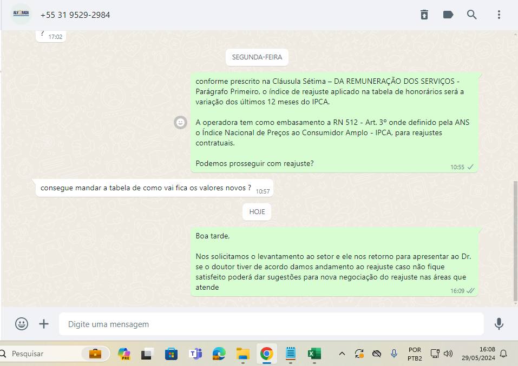Open Excel from the taskbar
The height and width of the screenshot is (366, 518).
pos(313,354)
